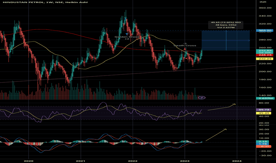
Task: Click the Death Cross -2 marker label
Action: [185, 44]
